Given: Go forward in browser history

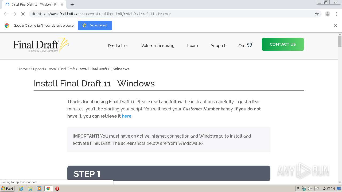Looking at the screenshot, I should [14, 14].
